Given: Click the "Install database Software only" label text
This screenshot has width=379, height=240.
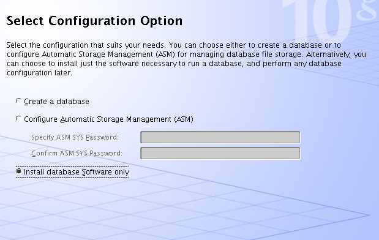Looking at the screenshot, I should 77,172.
